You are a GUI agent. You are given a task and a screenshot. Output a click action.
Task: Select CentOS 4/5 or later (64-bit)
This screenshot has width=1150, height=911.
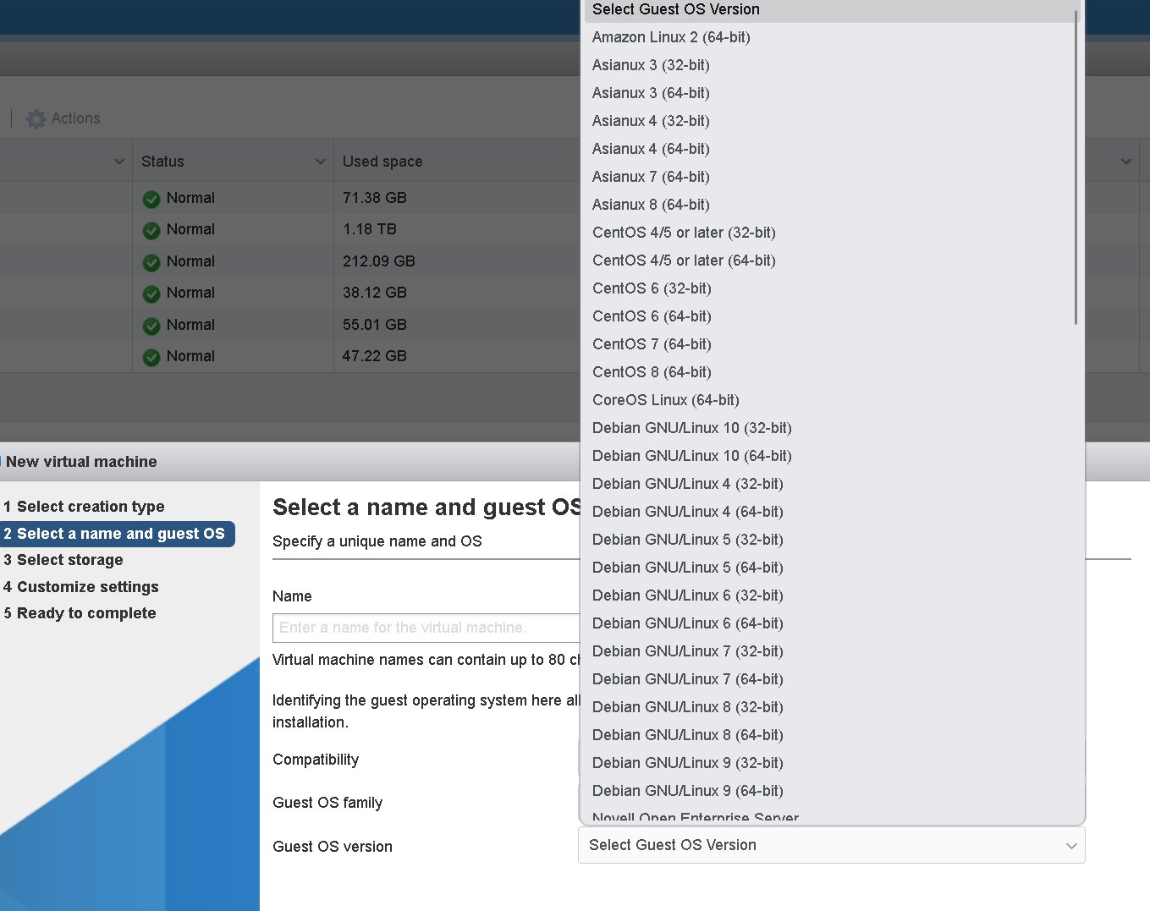pos(684,261)
